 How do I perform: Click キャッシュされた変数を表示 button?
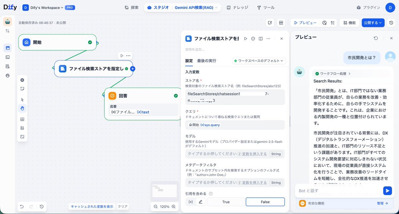coord(92,206)
